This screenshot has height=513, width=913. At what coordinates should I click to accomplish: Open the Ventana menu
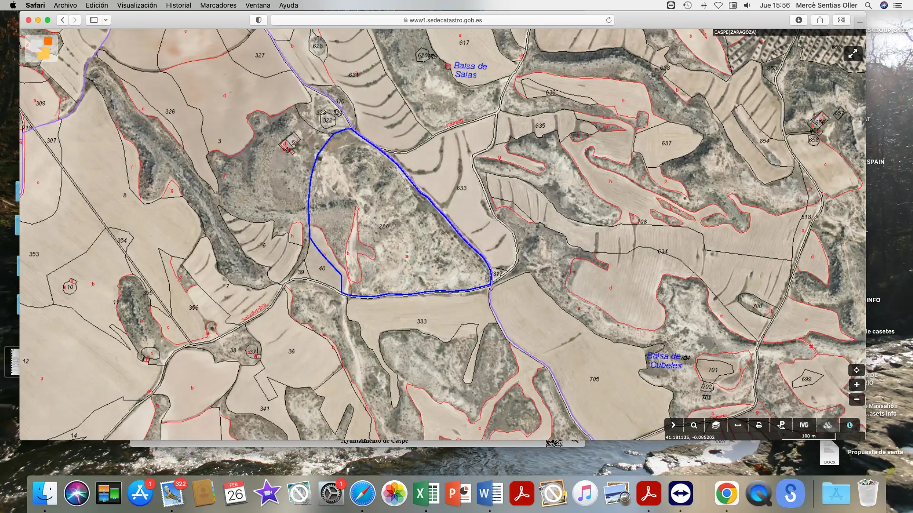258,5
